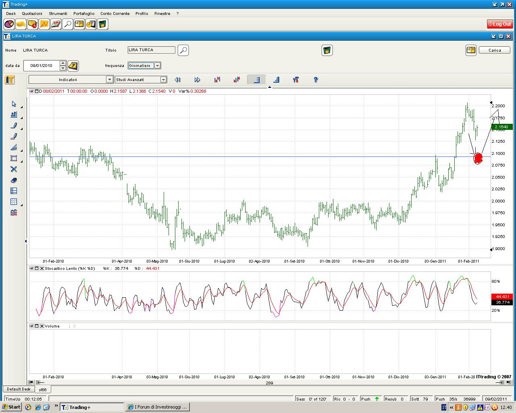
Task: Close the Volume panel with X
Action: (42, 326)
